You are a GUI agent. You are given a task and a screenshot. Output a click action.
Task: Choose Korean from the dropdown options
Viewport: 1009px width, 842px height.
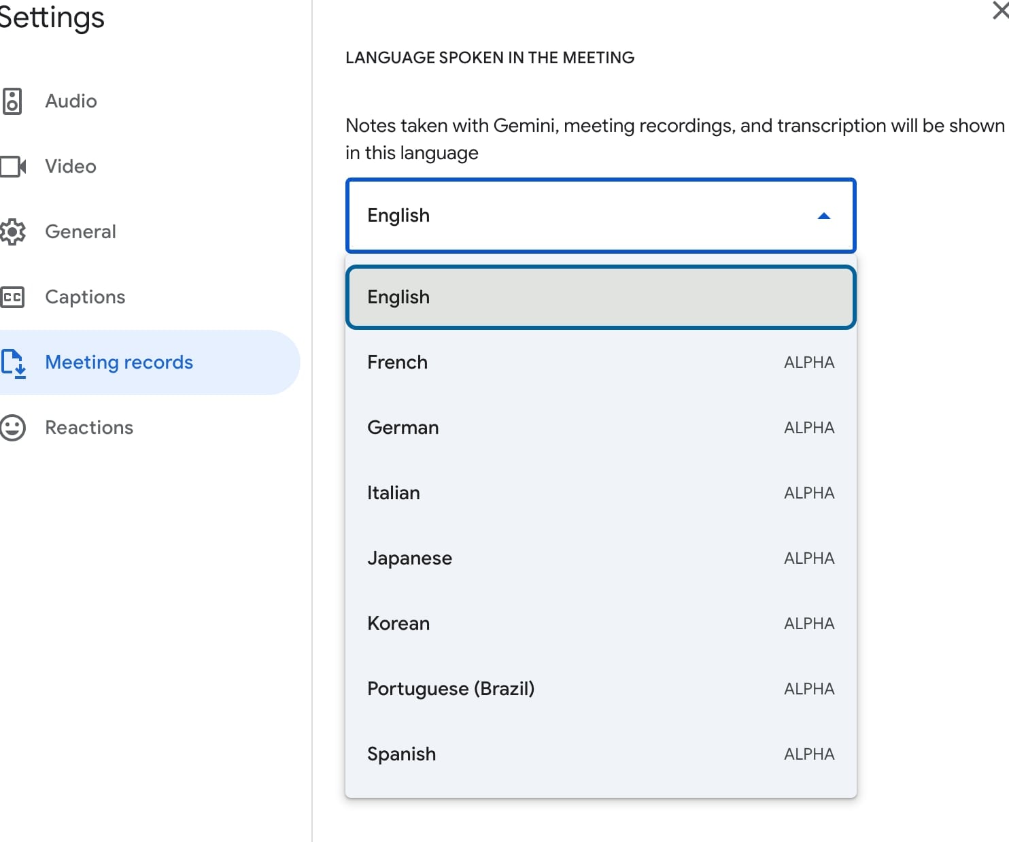[x=601, y=624]
